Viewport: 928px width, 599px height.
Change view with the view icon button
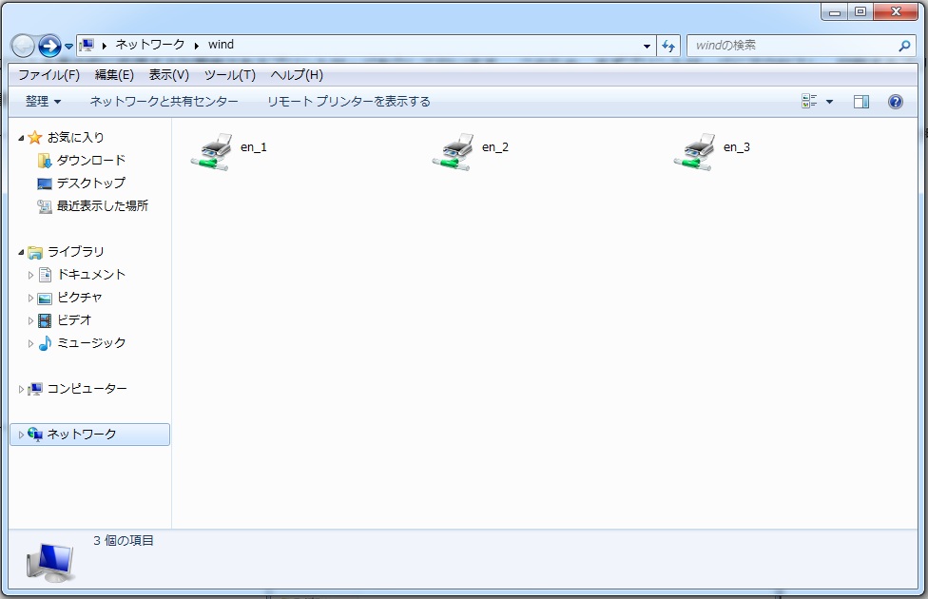[x=809, y=101]
